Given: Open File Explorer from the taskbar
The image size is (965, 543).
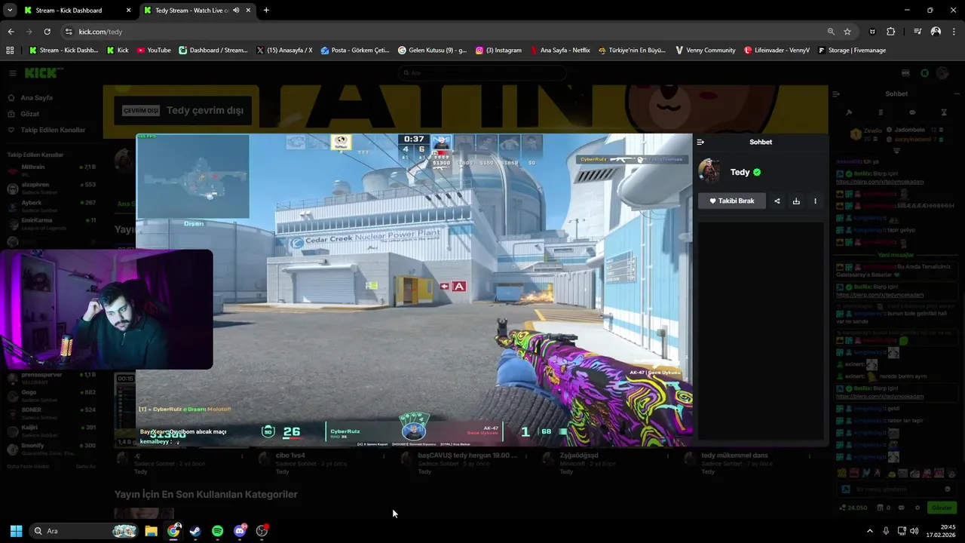Looking at the screenshot, I should [151, 531].
